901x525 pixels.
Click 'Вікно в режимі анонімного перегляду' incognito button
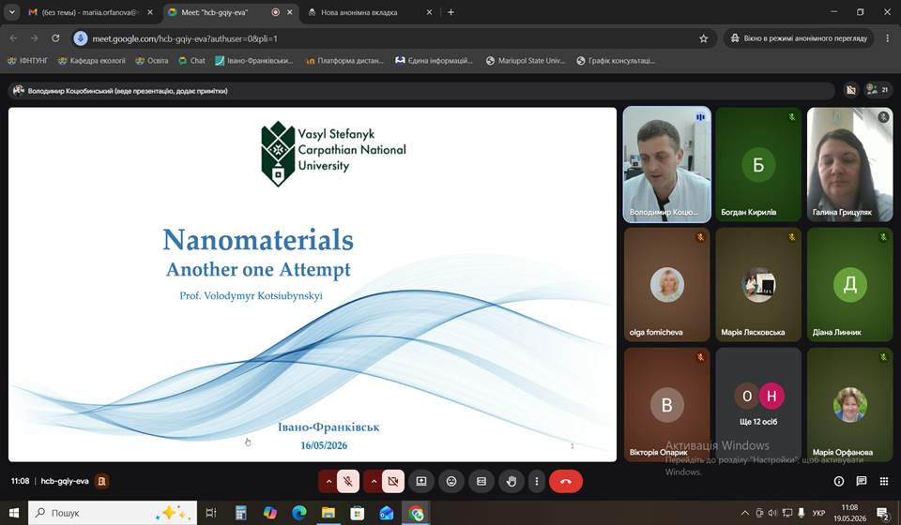[798, 38]
